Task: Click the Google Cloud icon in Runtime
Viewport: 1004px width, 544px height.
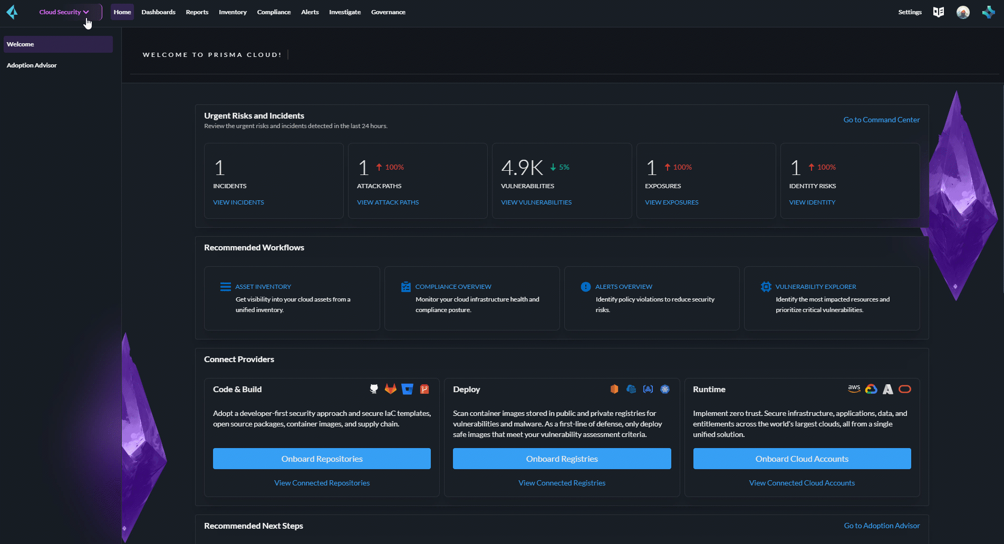Action: 871,389
